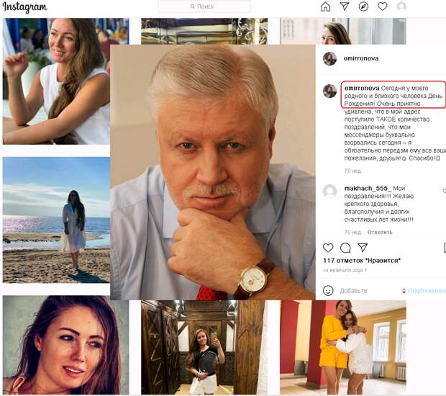The width and height of the screenshot is (446, 396).
Task: Share post via paper plane icon
Action: [x=363, y=248]
